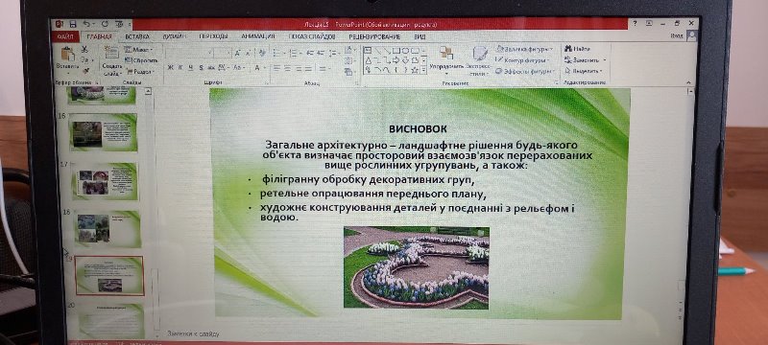Decrease font size with the smaller A icon

[249, 53]
